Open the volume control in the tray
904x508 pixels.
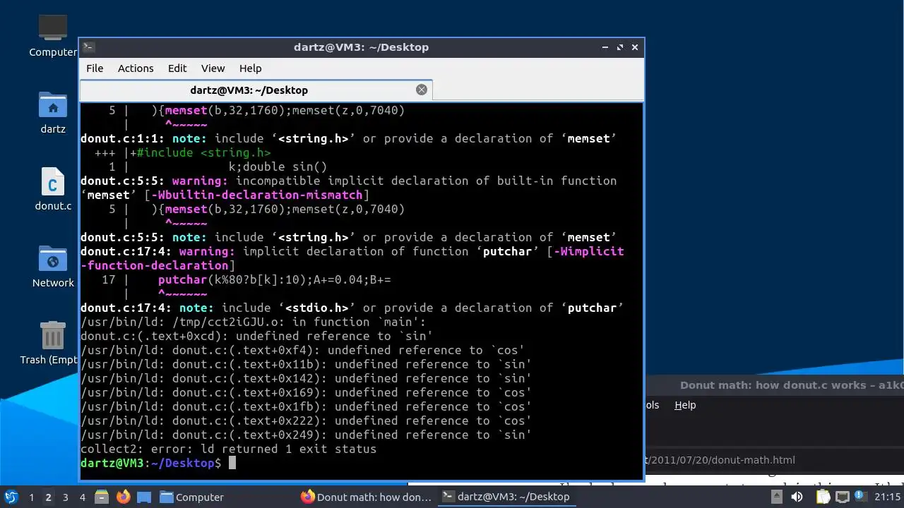797,497
